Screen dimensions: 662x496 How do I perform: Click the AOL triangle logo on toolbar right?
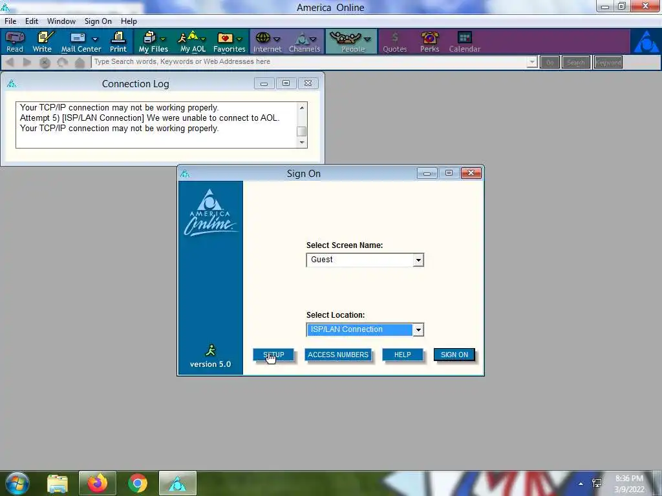(x=646, y=42)
